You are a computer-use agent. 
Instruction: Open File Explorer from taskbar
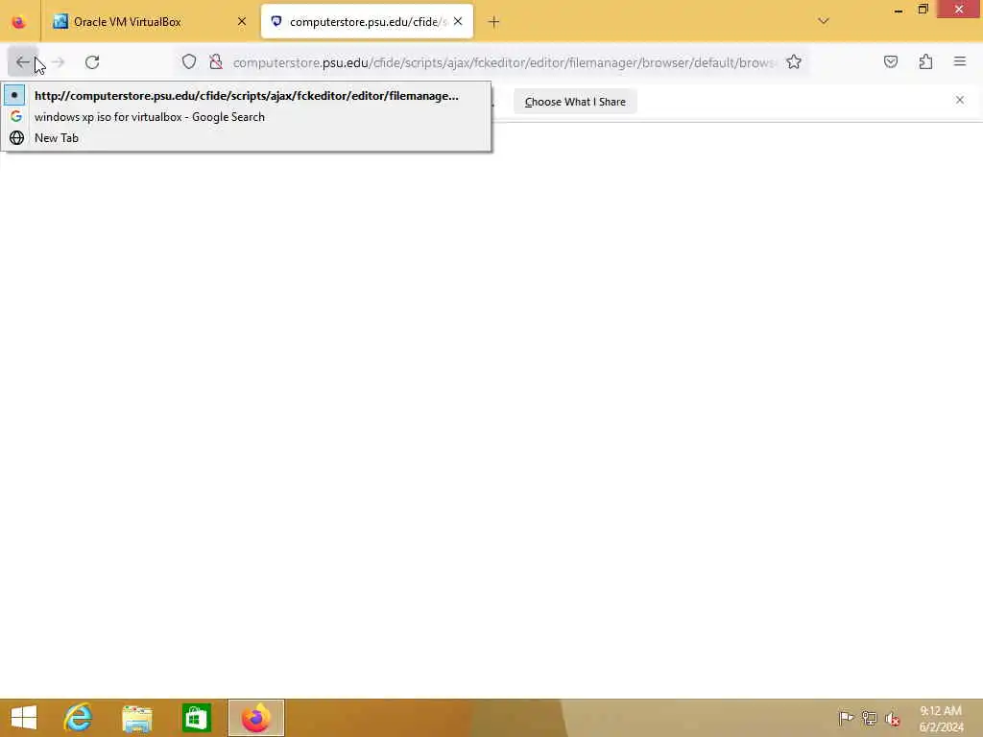tap(137, 718)
